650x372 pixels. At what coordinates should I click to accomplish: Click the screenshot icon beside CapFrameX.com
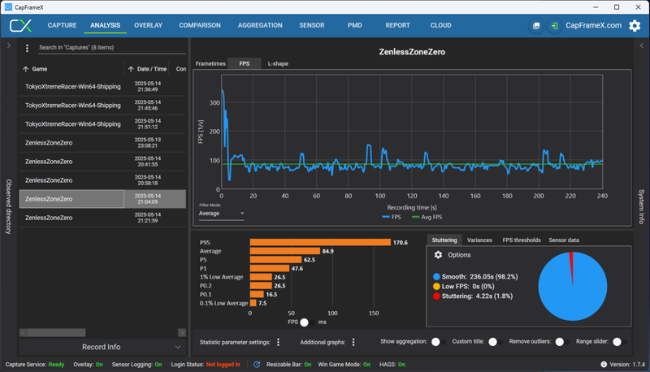pyautogui.click(x=536, y=26)
